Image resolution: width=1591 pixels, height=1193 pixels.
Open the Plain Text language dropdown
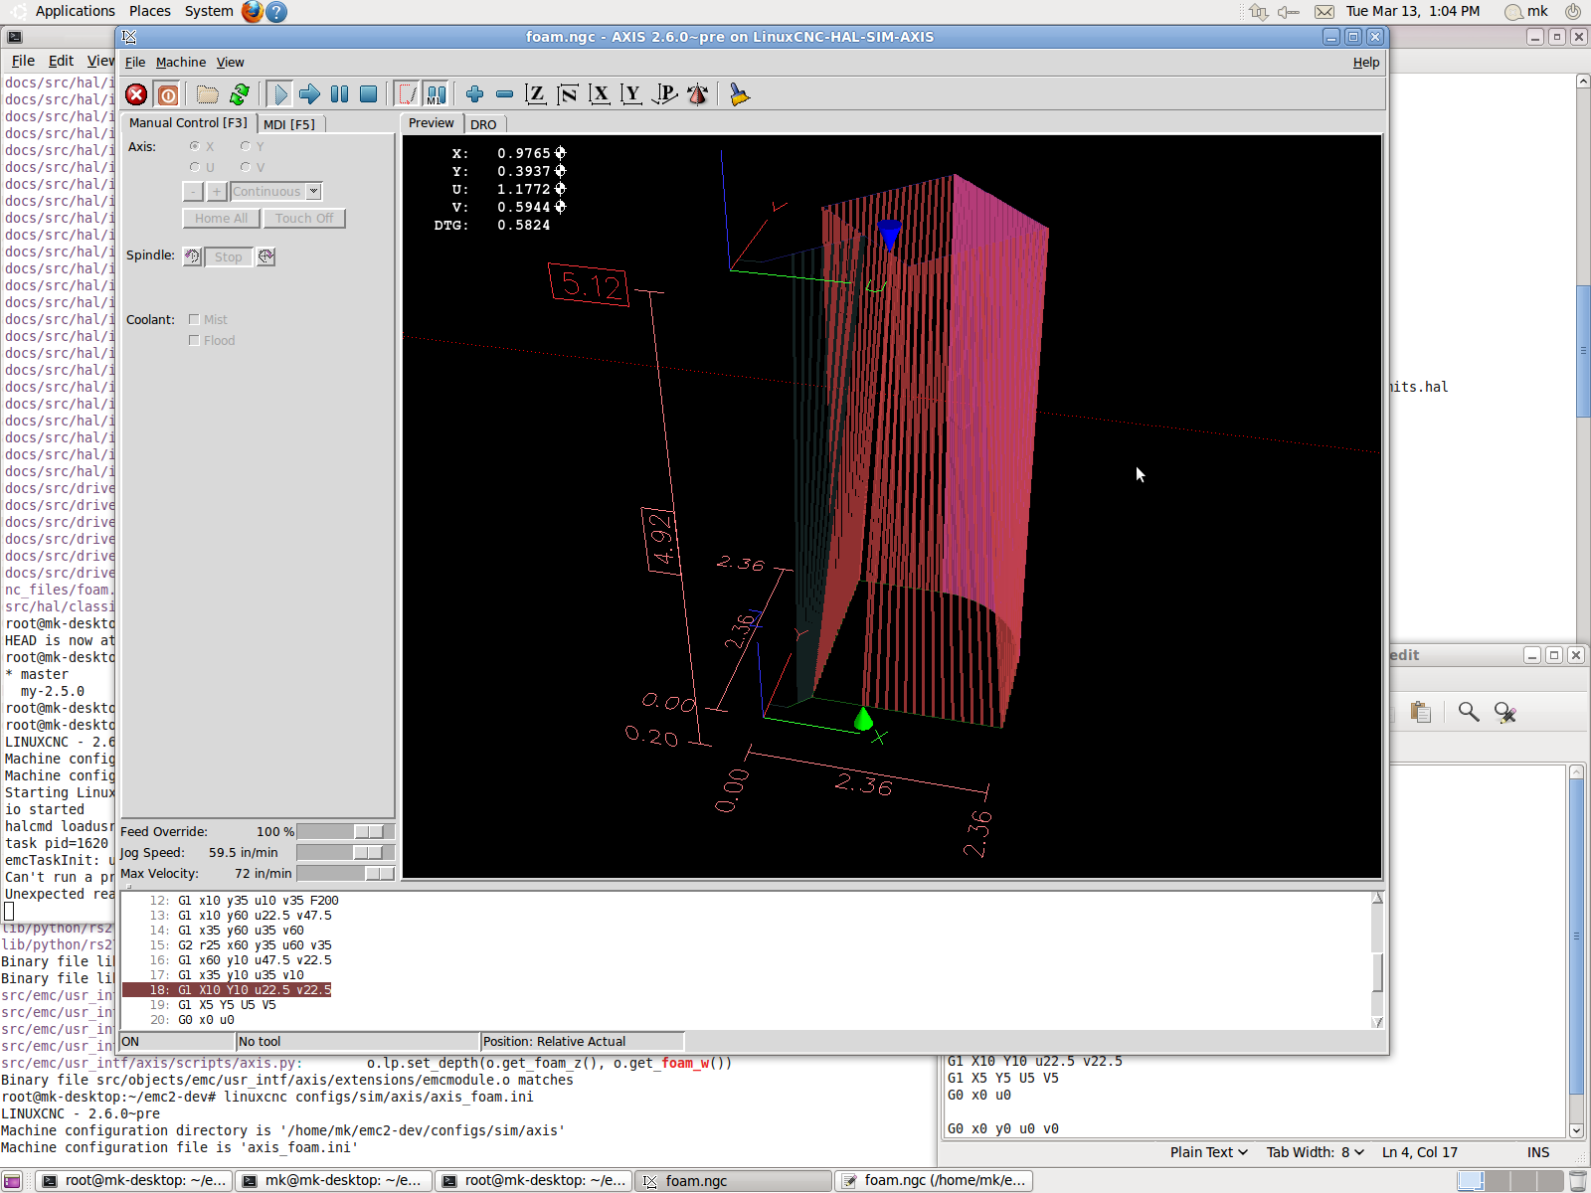(x=1207, y=1152)
